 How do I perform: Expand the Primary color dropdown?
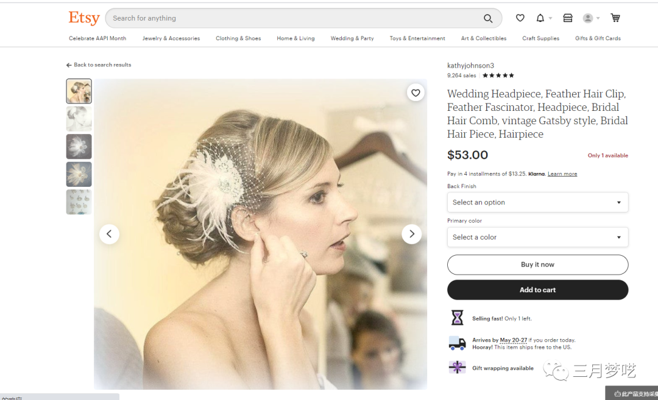click(x=537, y=237)
